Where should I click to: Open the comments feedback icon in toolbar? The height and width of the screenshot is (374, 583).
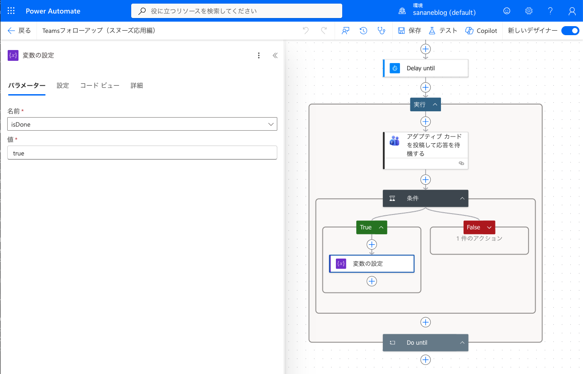click(346, 31)
